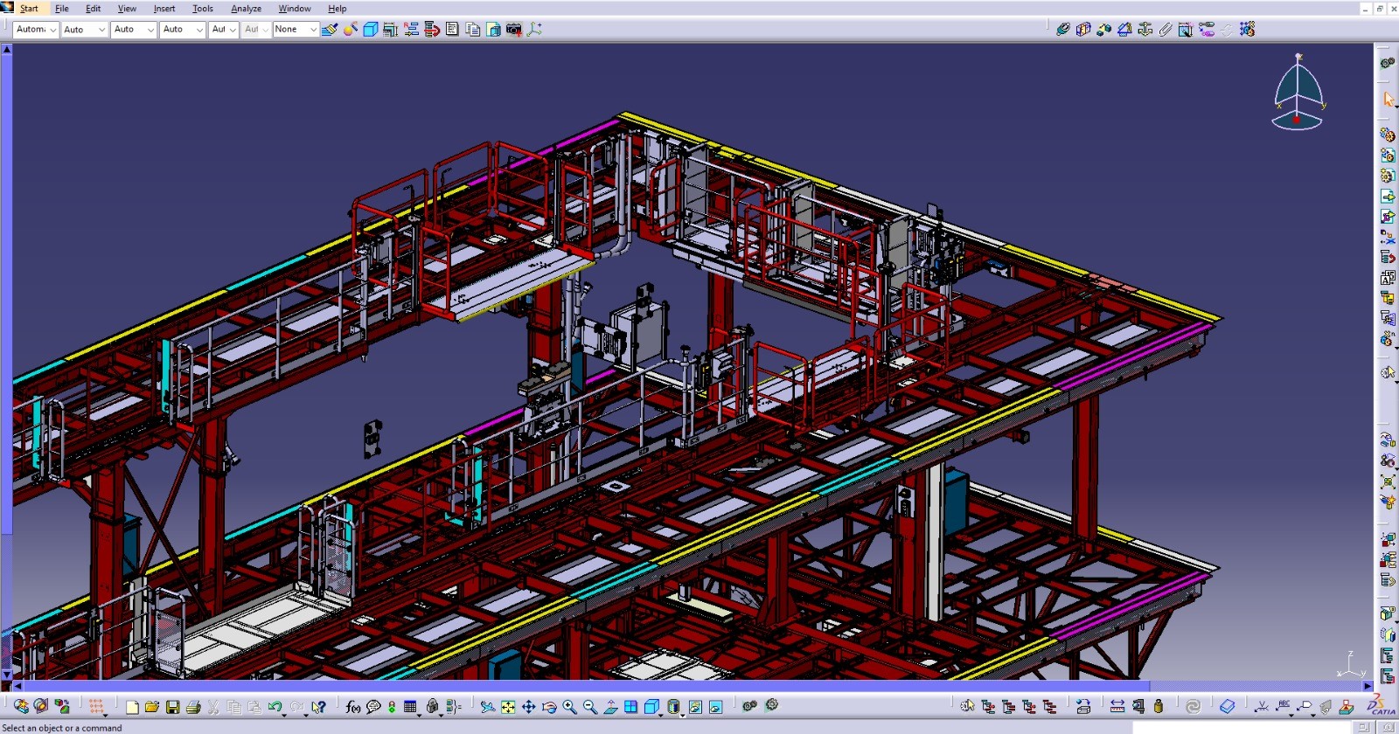
Task: Click the Undo arrow icon
Action: pos(275,707)
